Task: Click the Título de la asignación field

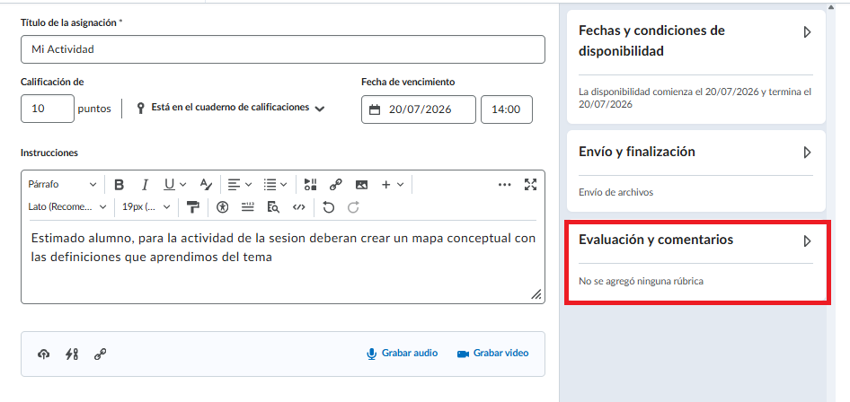Action: point(283,49)
